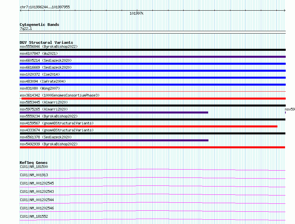295x224 pixels.
Task: Select the CUX1|NM_001202545 transcript label
Action: [37, 183]
